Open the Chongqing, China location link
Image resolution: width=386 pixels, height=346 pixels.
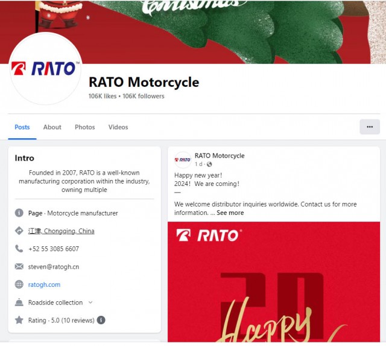62,231
